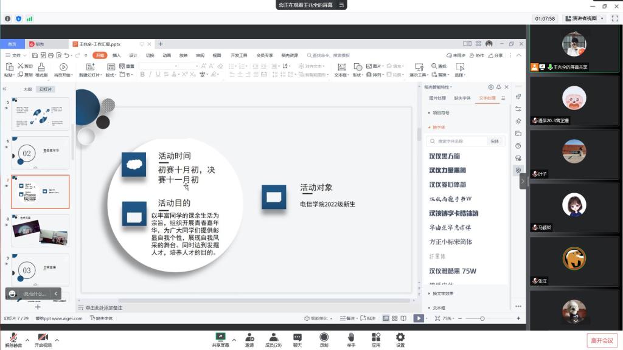Turn on camera with 开启视频

[x=43, y=340]
